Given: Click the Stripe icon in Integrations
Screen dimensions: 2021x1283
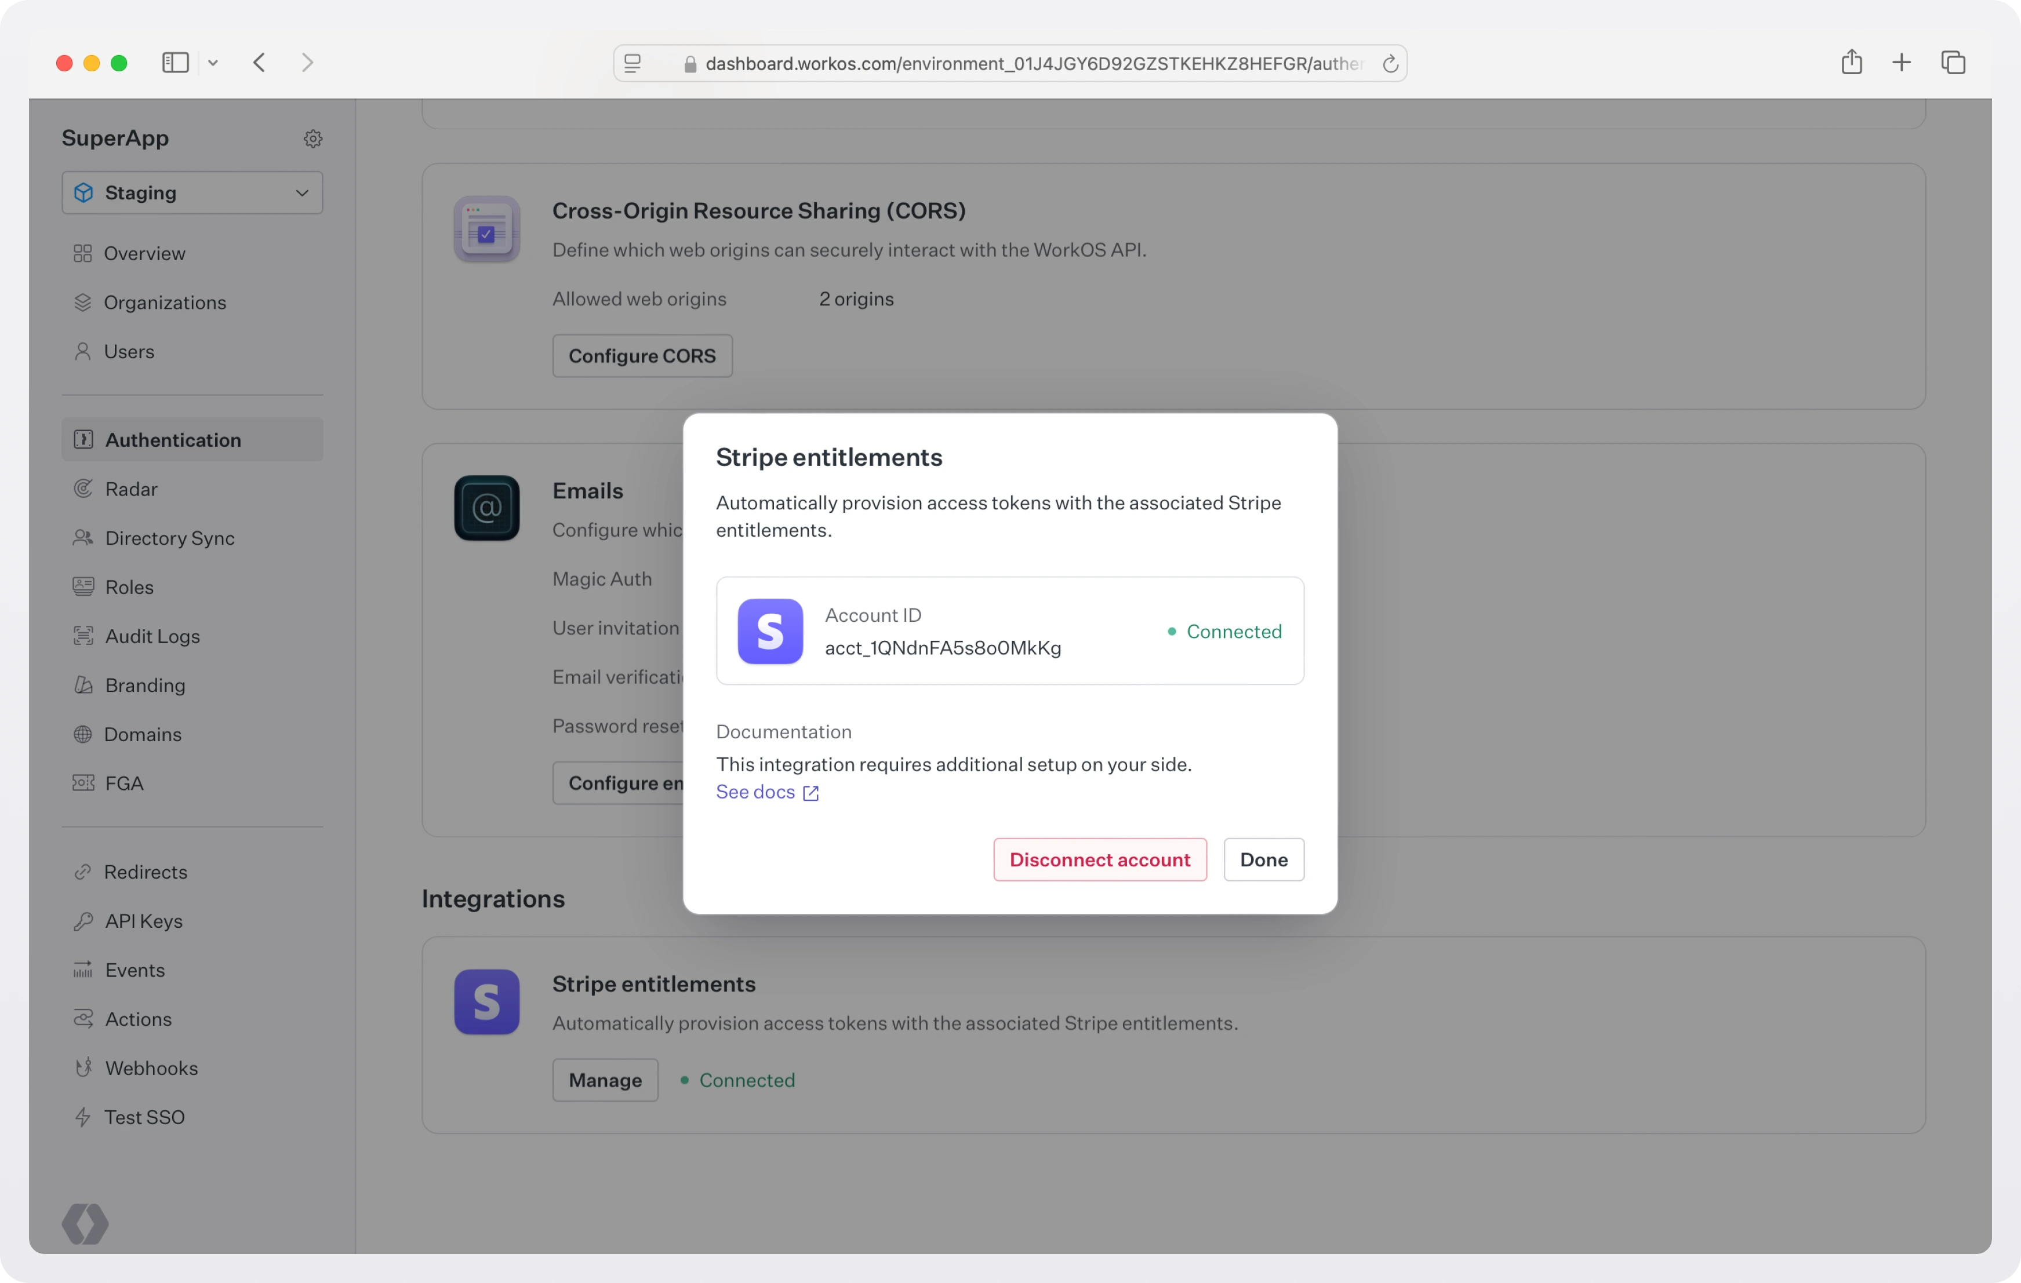Looking at the screenshot, I should pos(487,1003).
